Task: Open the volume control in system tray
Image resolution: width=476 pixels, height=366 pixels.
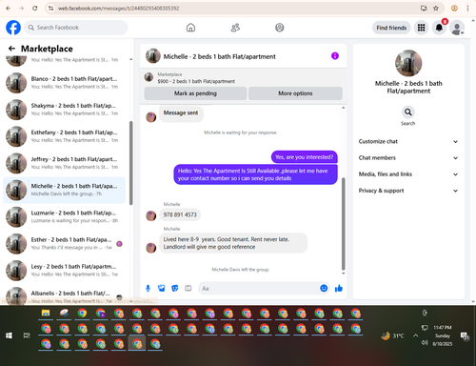Action: [x=425, y=343]
